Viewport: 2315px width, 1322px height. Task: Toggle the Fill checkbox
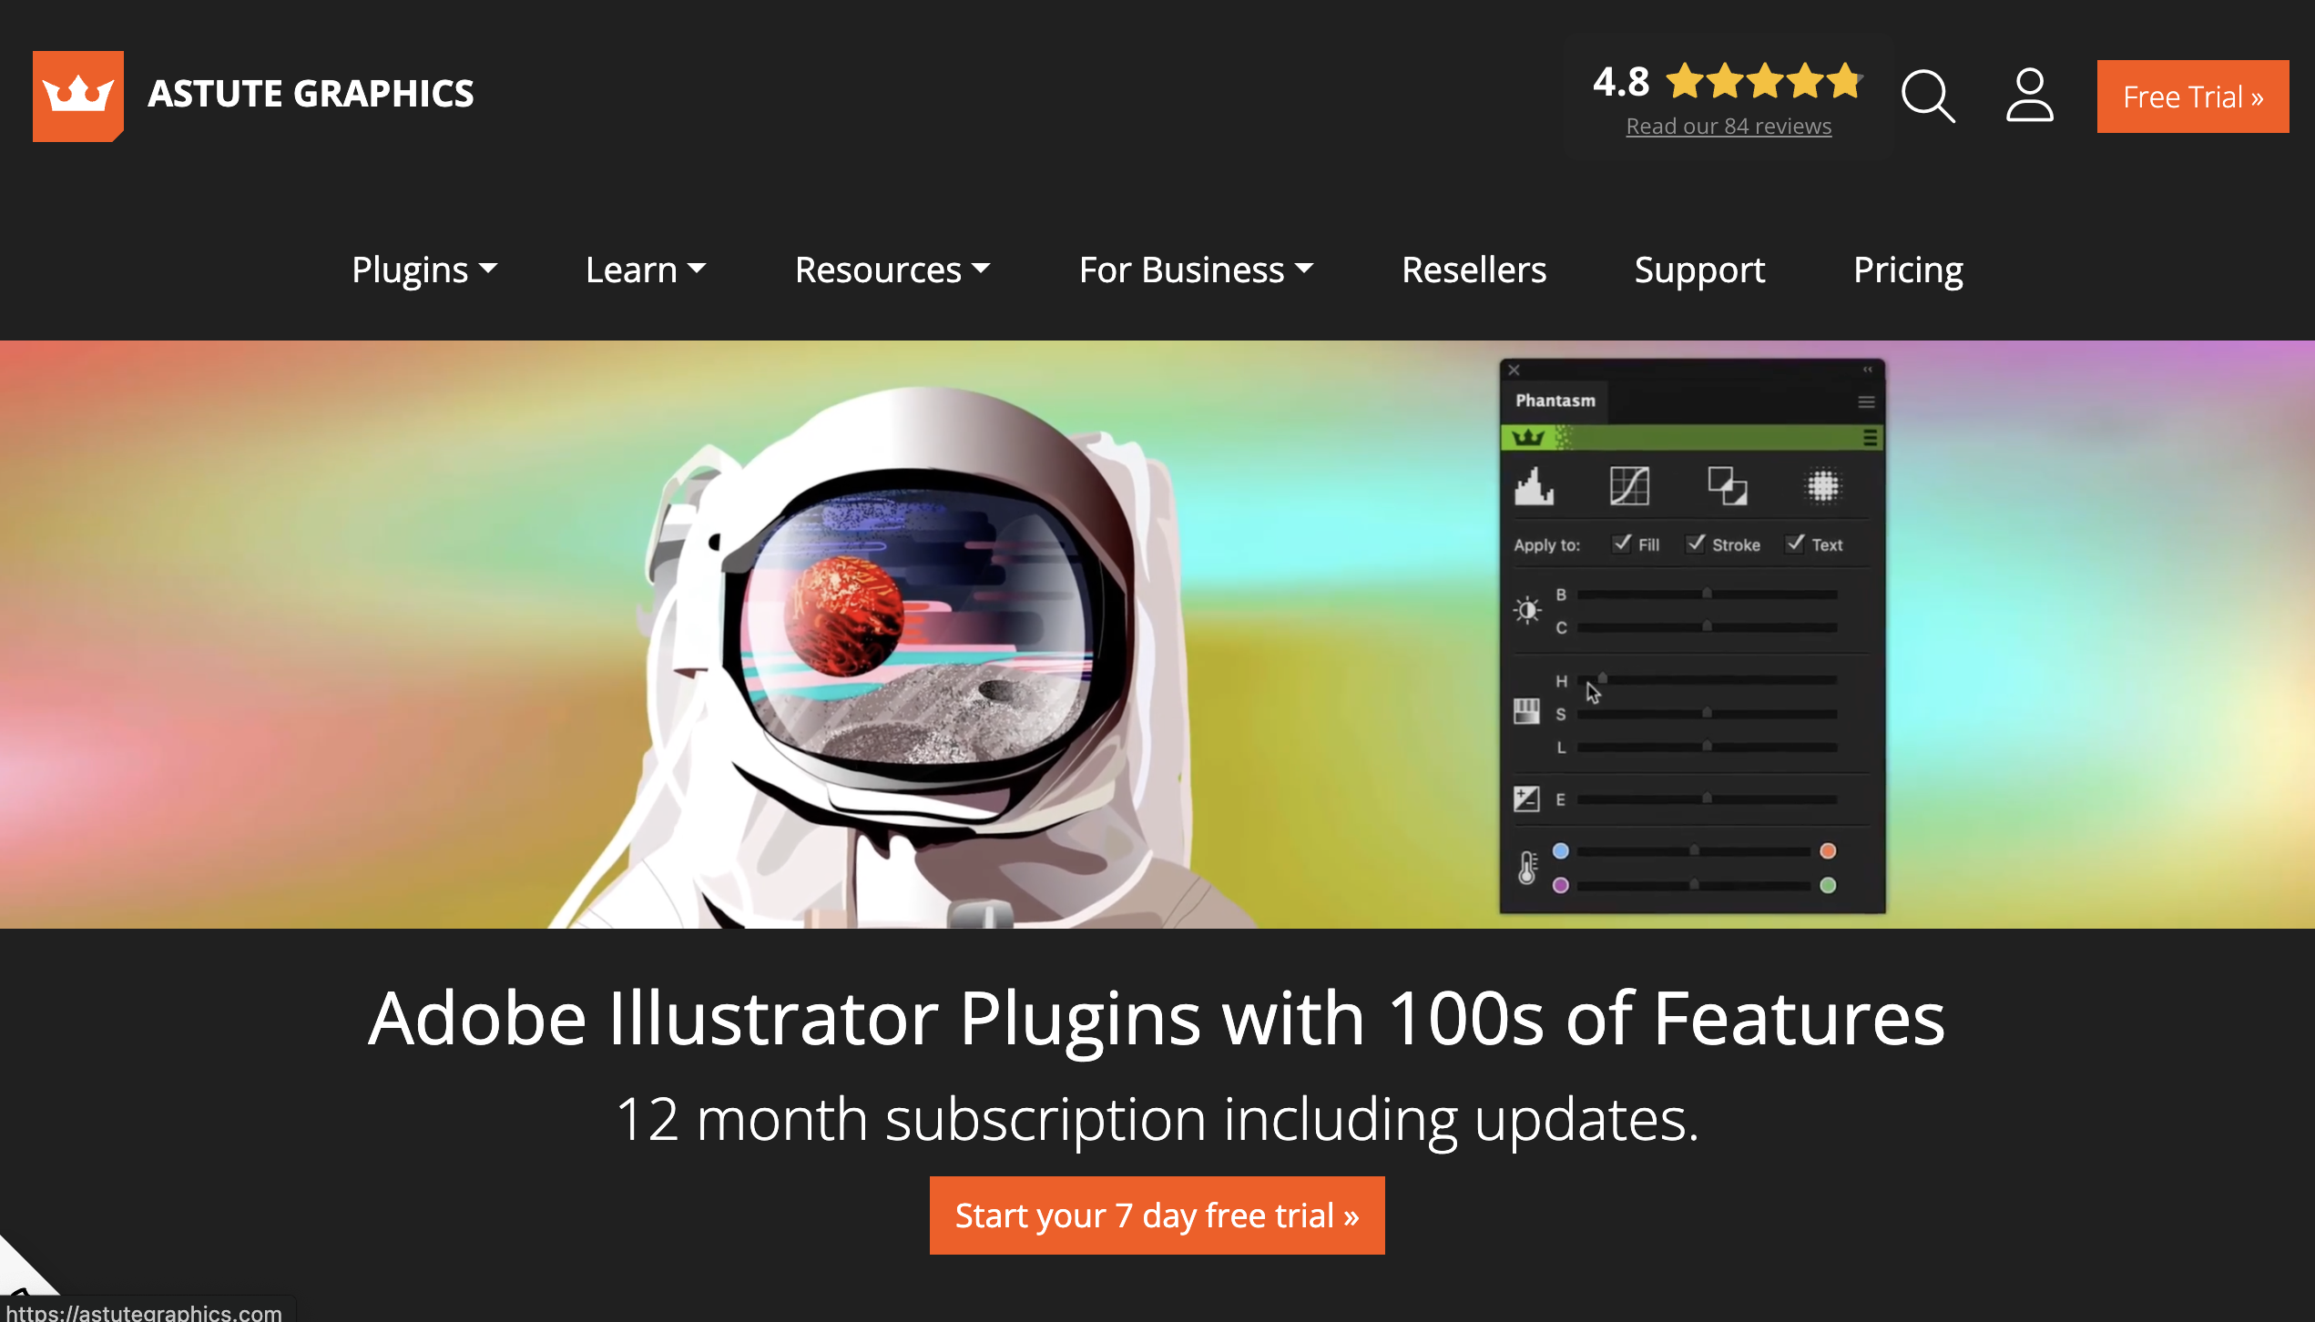pos(1622,544)
